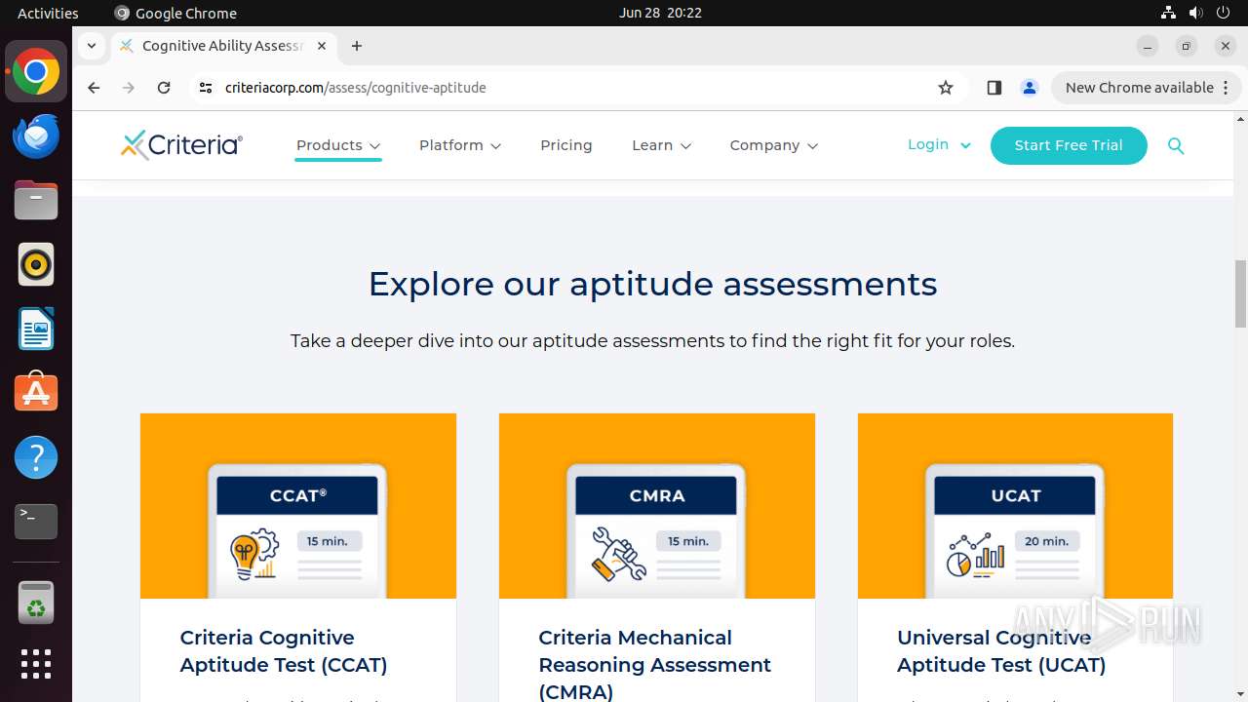This screenshot has height=702, width=1248.
Task: Click New Chrome available update button
Action: [1146, 88]
